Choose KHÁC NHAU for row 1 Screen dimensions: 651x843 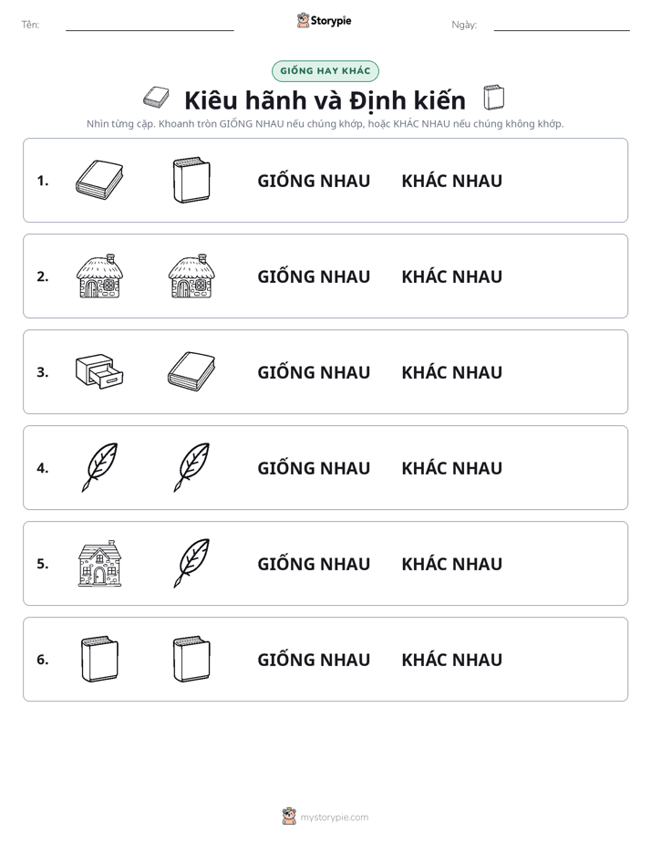tap(451, 181)
